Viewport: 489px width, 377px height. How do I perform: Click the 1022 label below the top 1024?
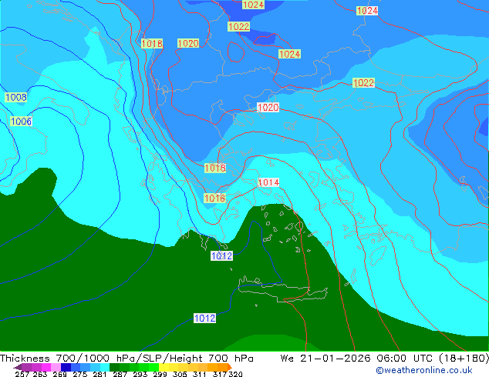tap(238, 27)
